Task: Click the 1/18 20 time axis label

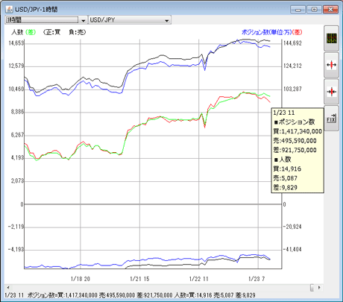Action: (x=81, y=279)
